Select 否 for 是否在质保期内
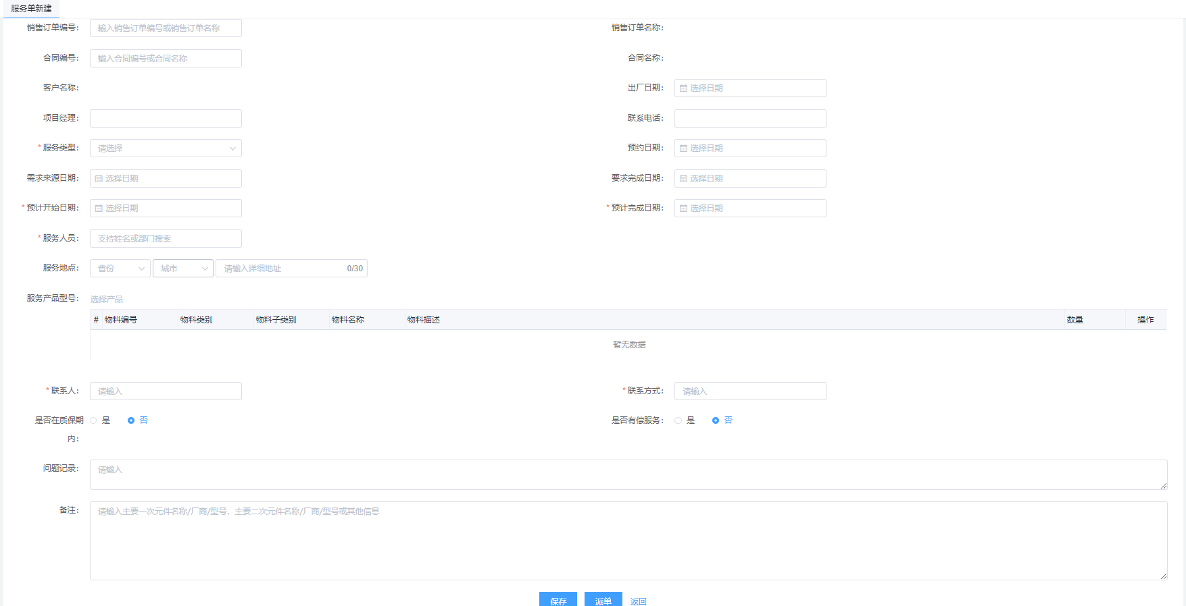The height and width of the screenshot is (606, 1186). (x=131, y=420)
